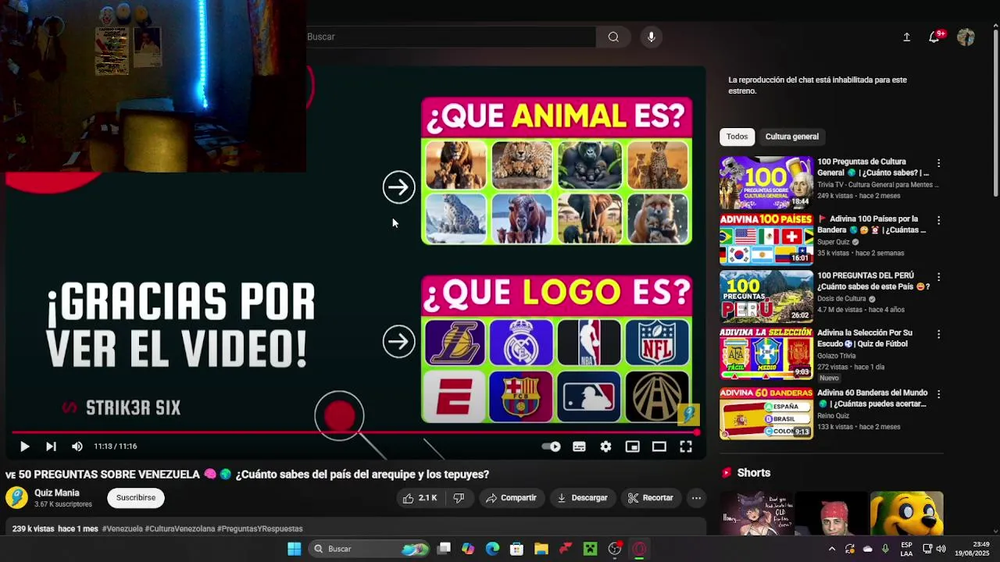This screenshot has width=1000, height=562.
Task: Toggle subtitles in the video player
Action: [579, 446]
